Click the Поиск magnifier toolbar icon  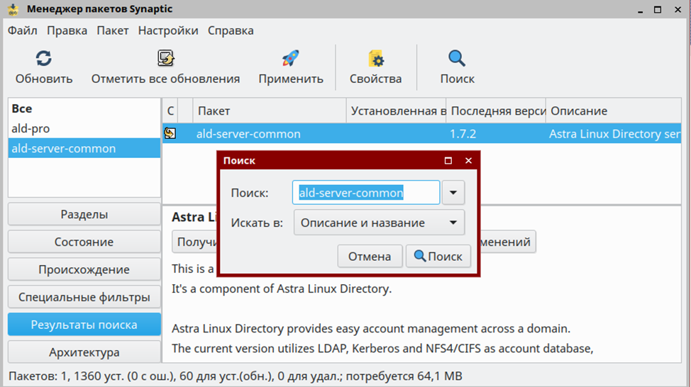click(x=457, y=58)
